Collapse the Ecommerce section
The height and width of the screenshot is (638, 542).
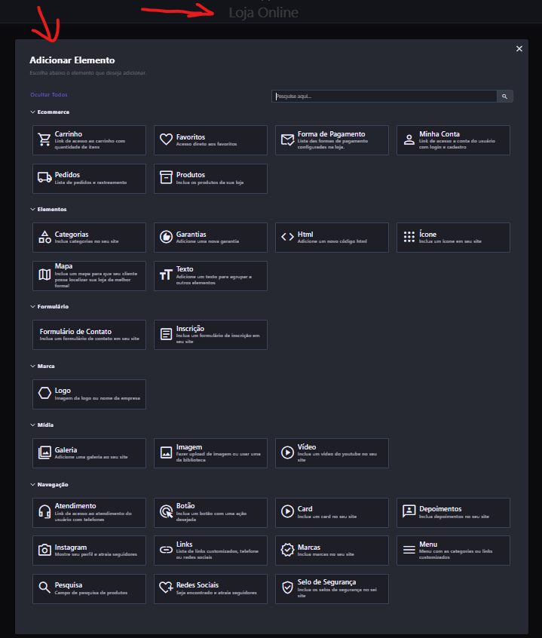pos(32,112)
